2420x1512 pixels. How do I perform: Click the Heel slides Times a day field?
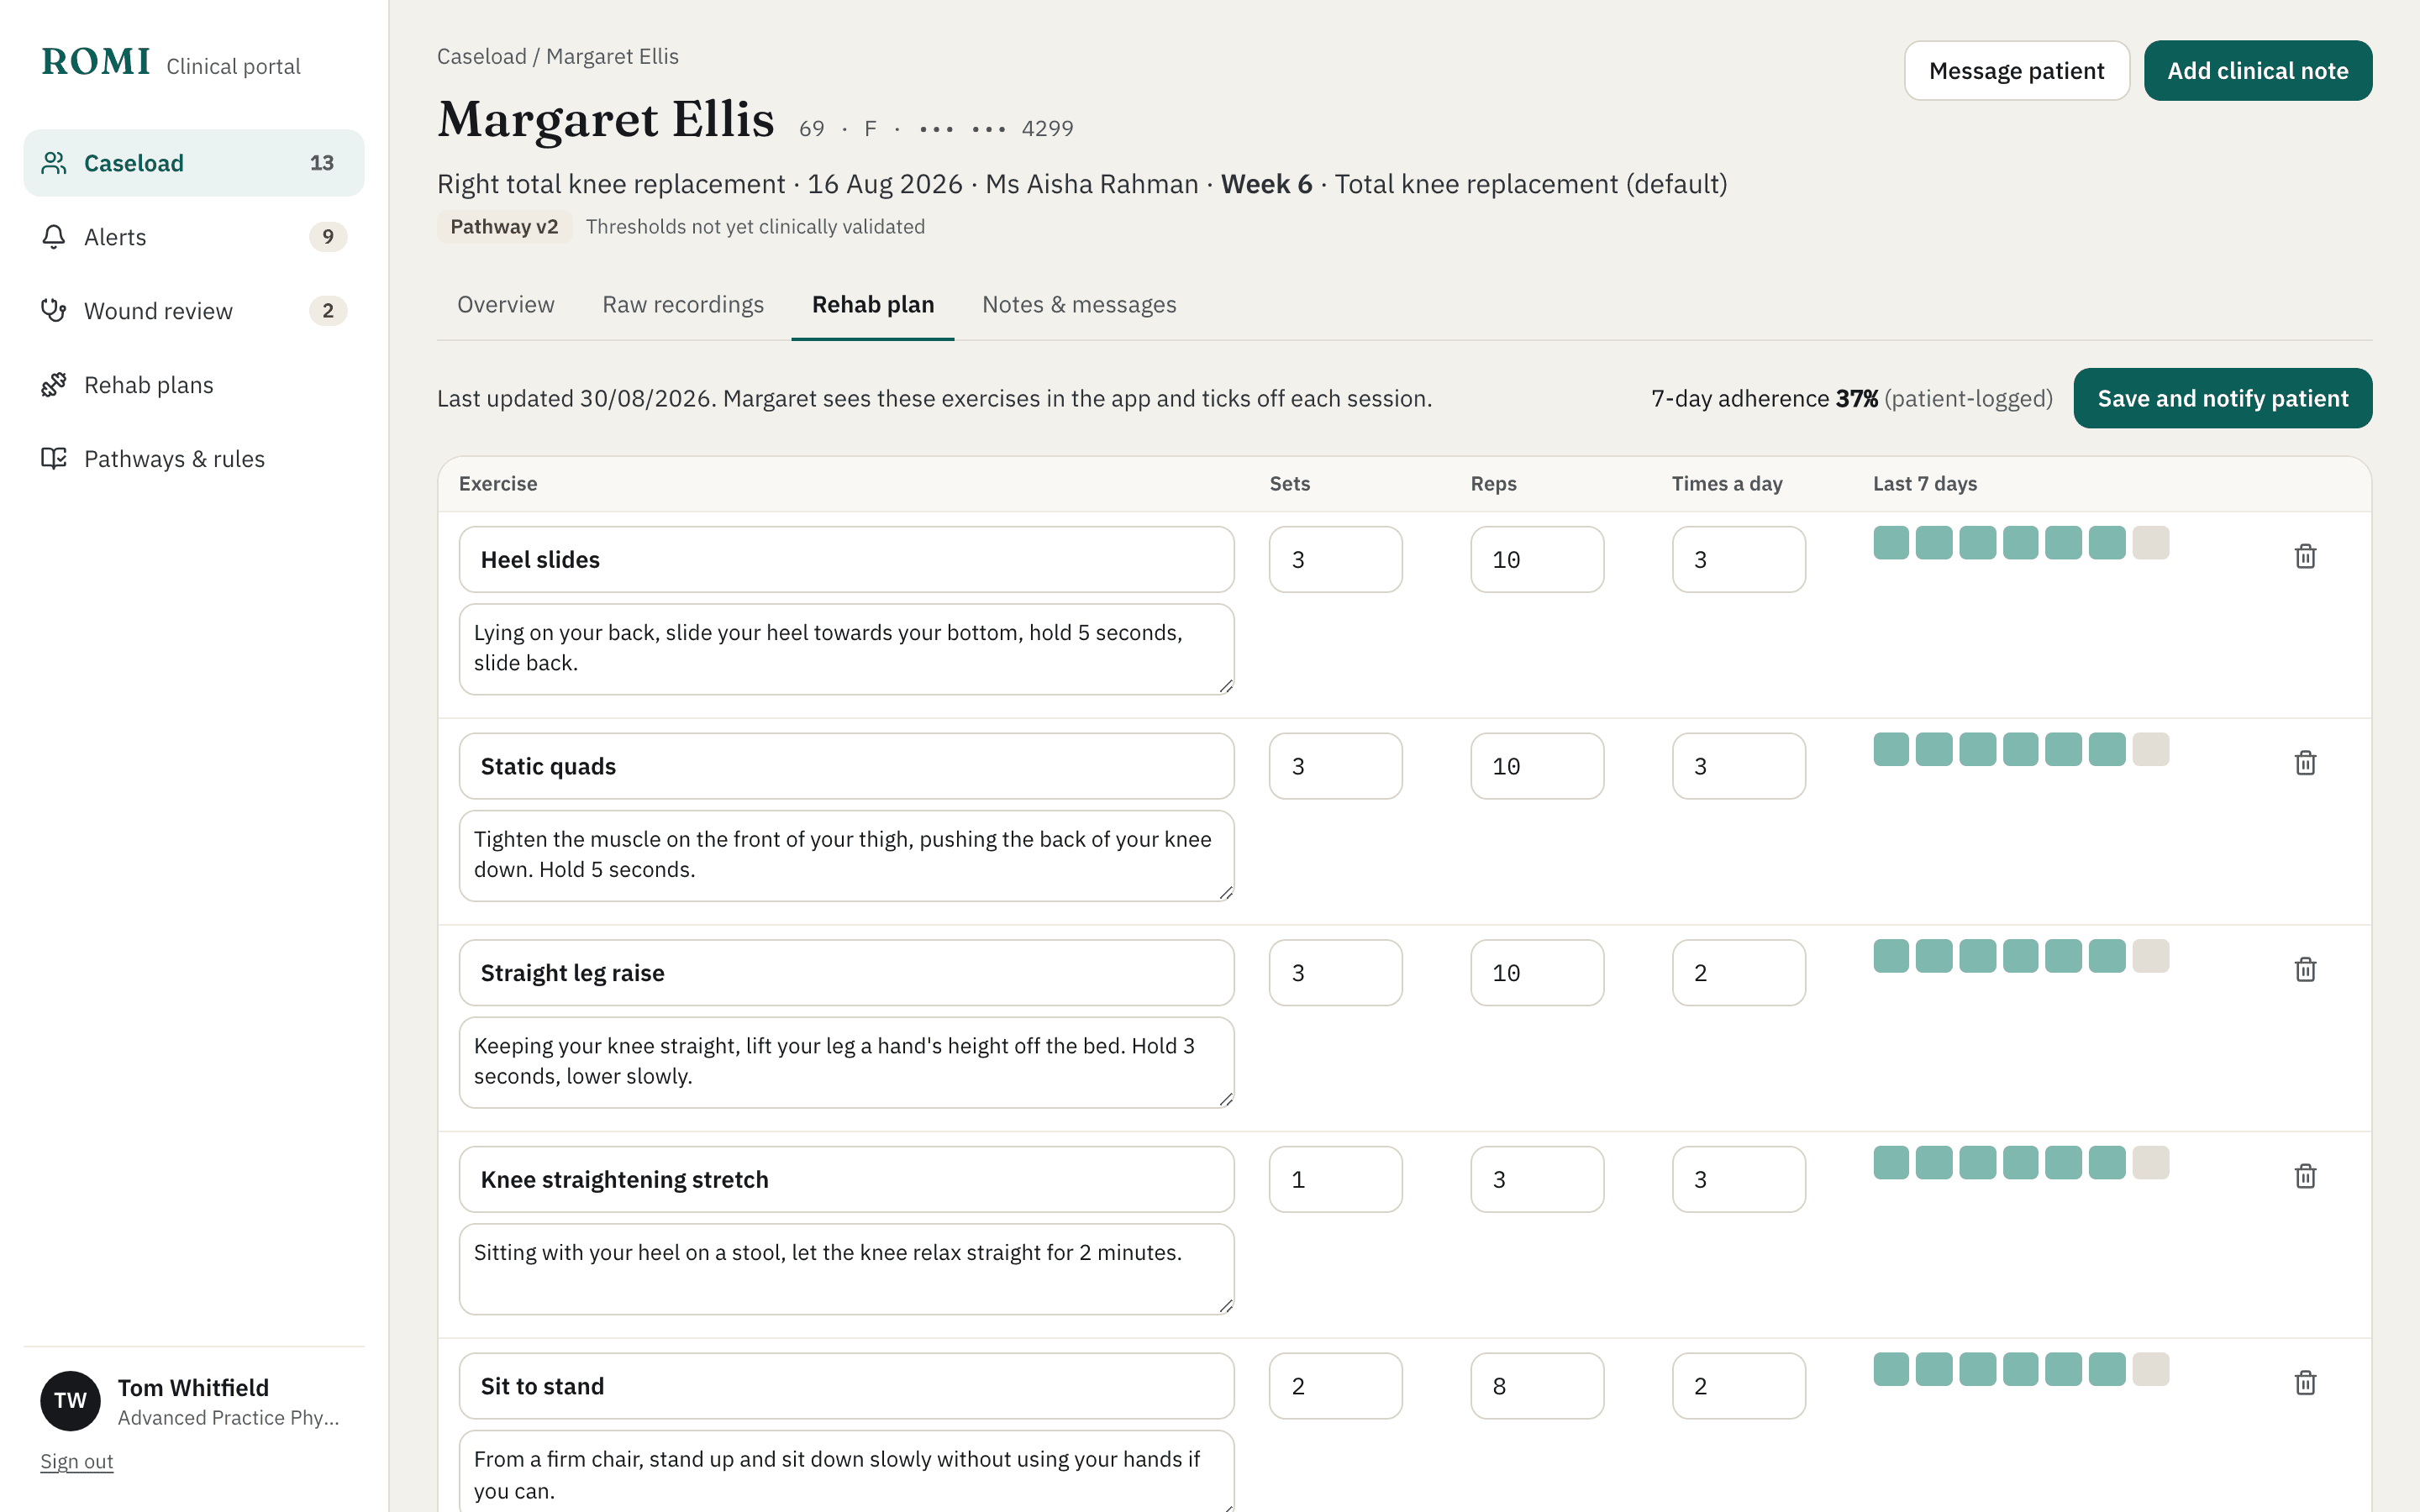(x=1738, y=559)
